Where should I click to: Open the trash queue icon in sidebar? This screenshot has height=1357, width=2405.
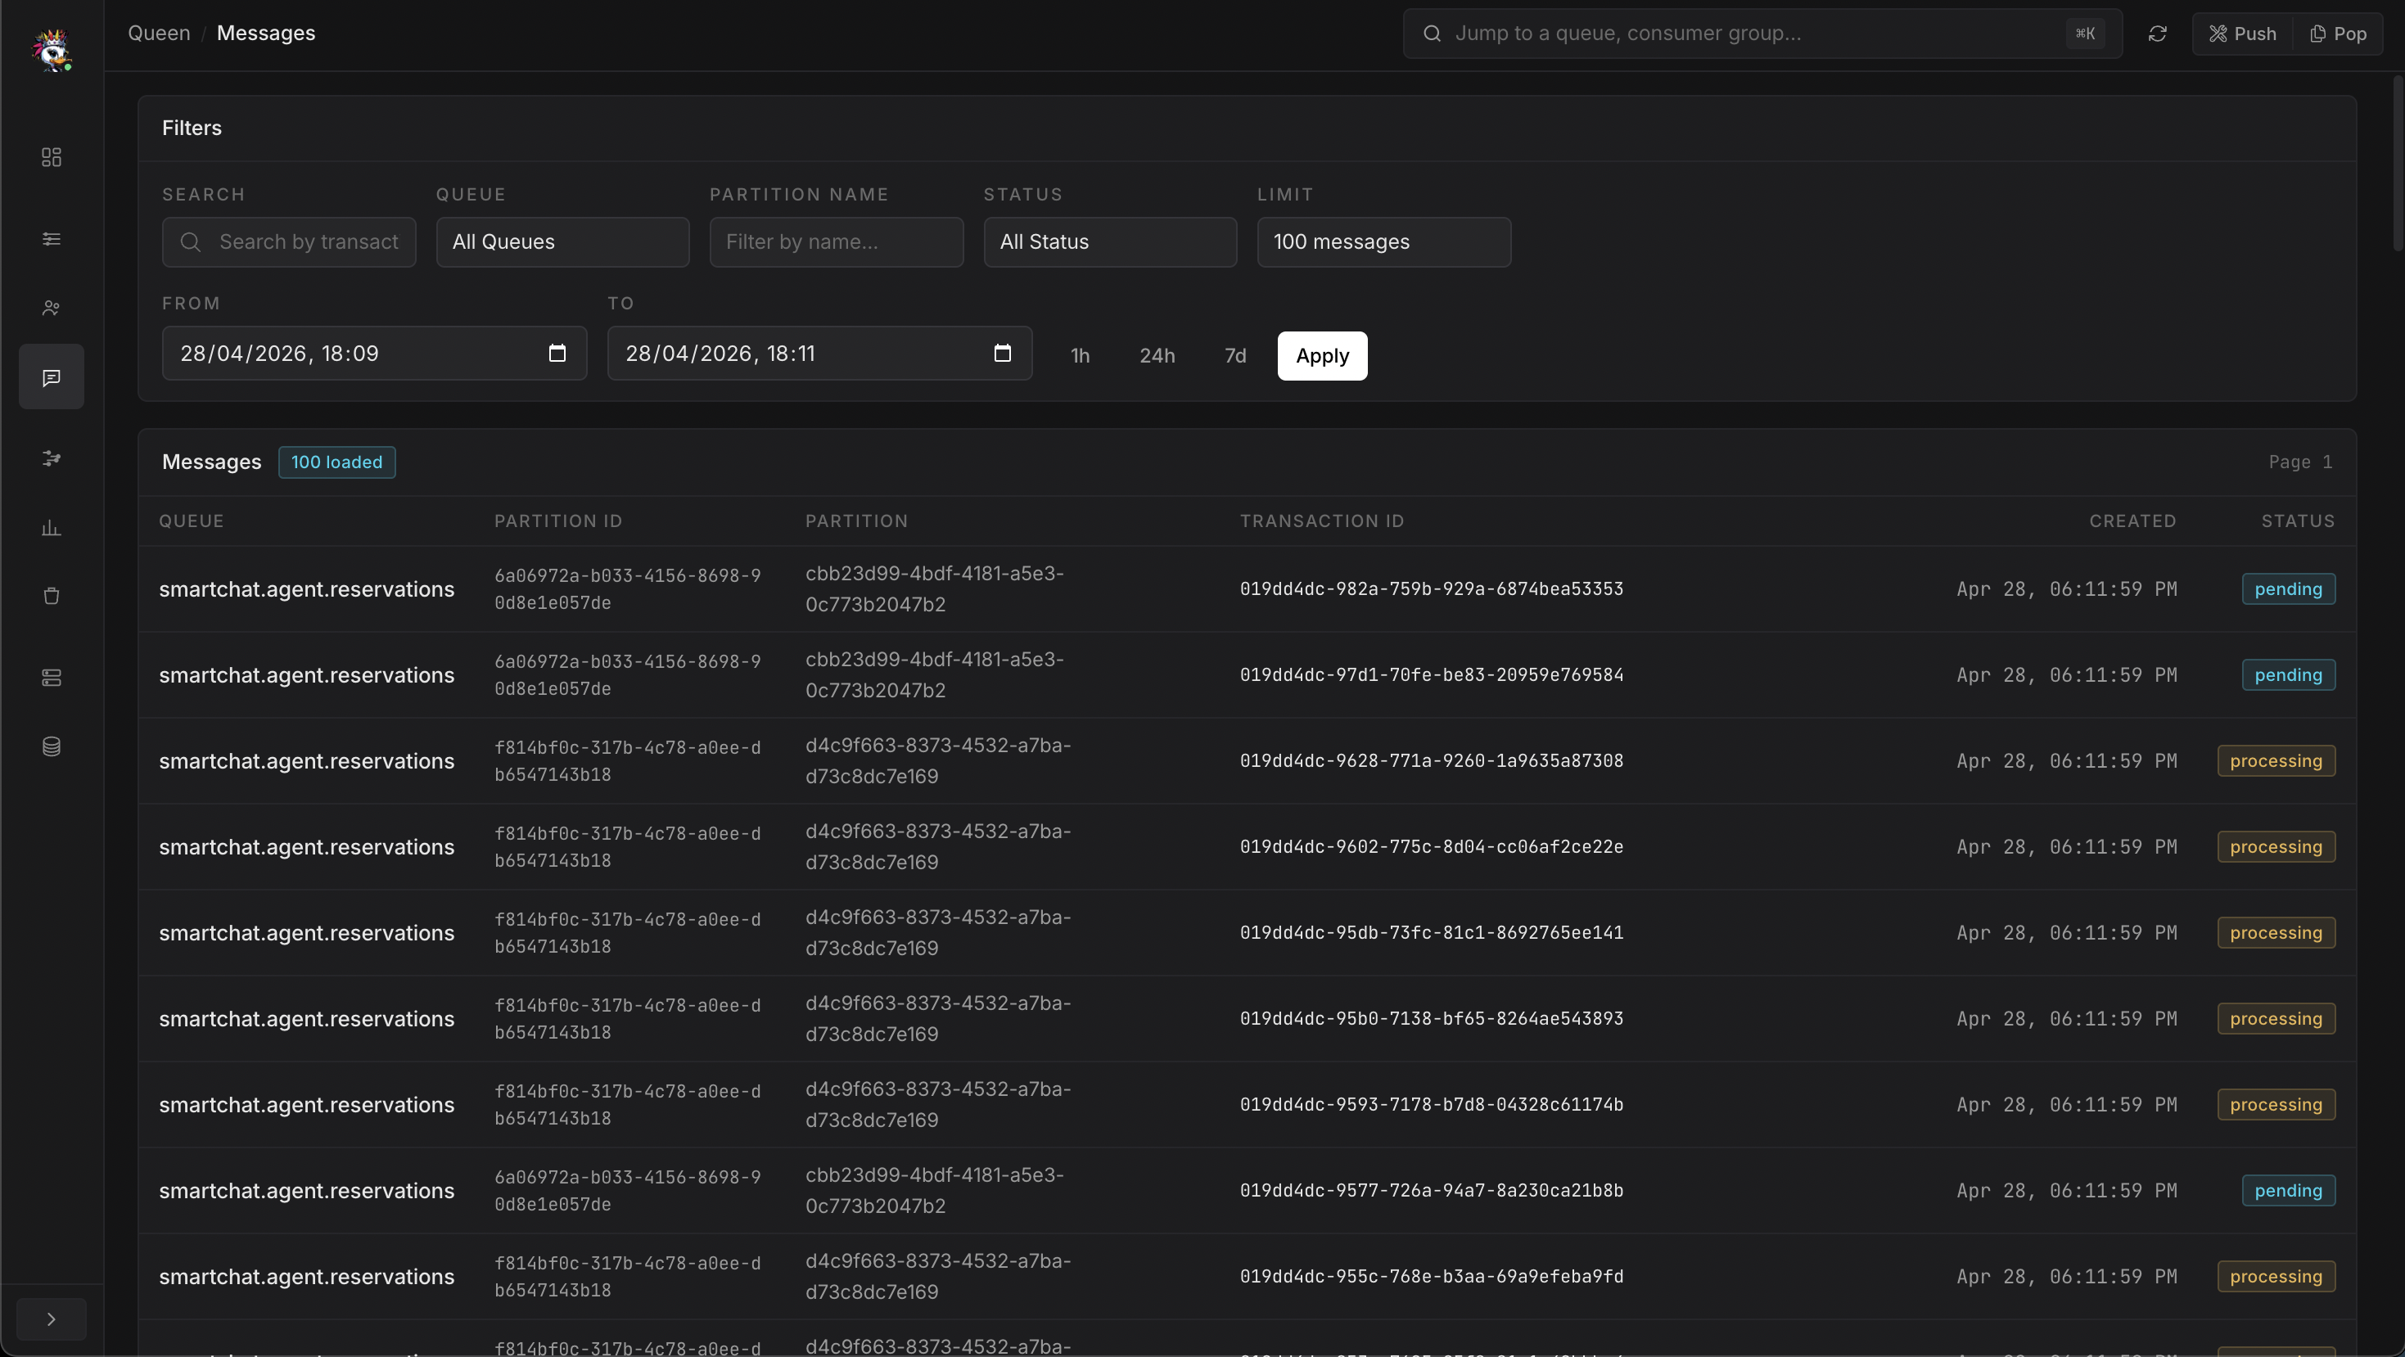tap(51, 596)
